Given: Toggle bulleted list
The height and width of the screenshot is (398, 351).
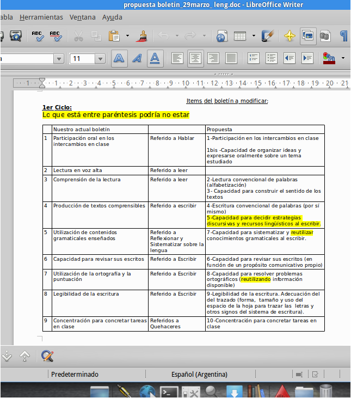Looking at the screenshot, I should click(272, 58).
